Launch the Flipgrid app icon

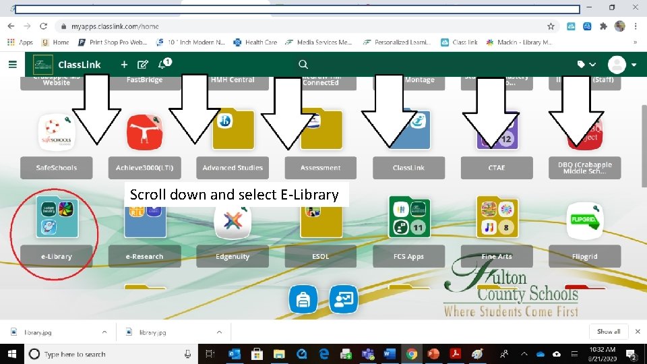[585, 221]
